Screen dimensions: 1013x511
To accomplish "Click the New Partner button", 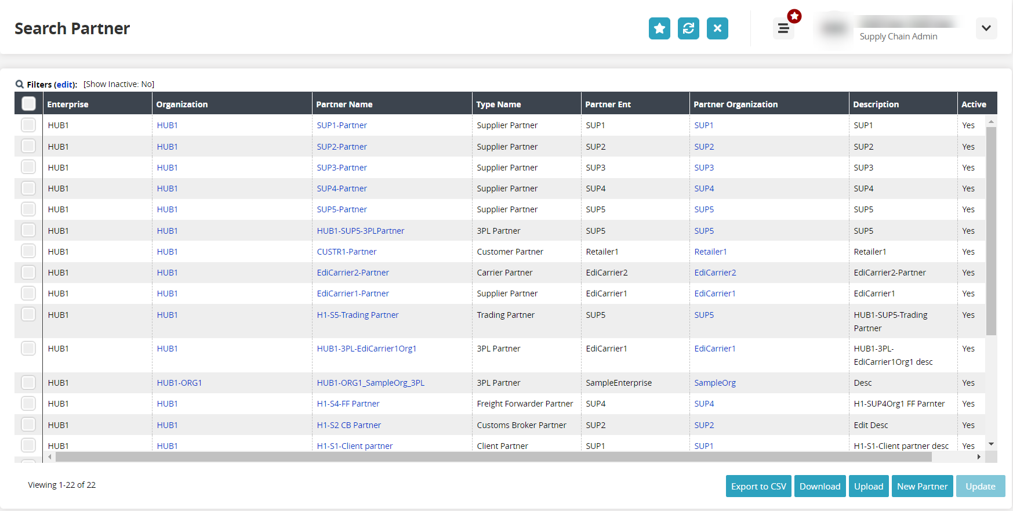I will (922, 487).
